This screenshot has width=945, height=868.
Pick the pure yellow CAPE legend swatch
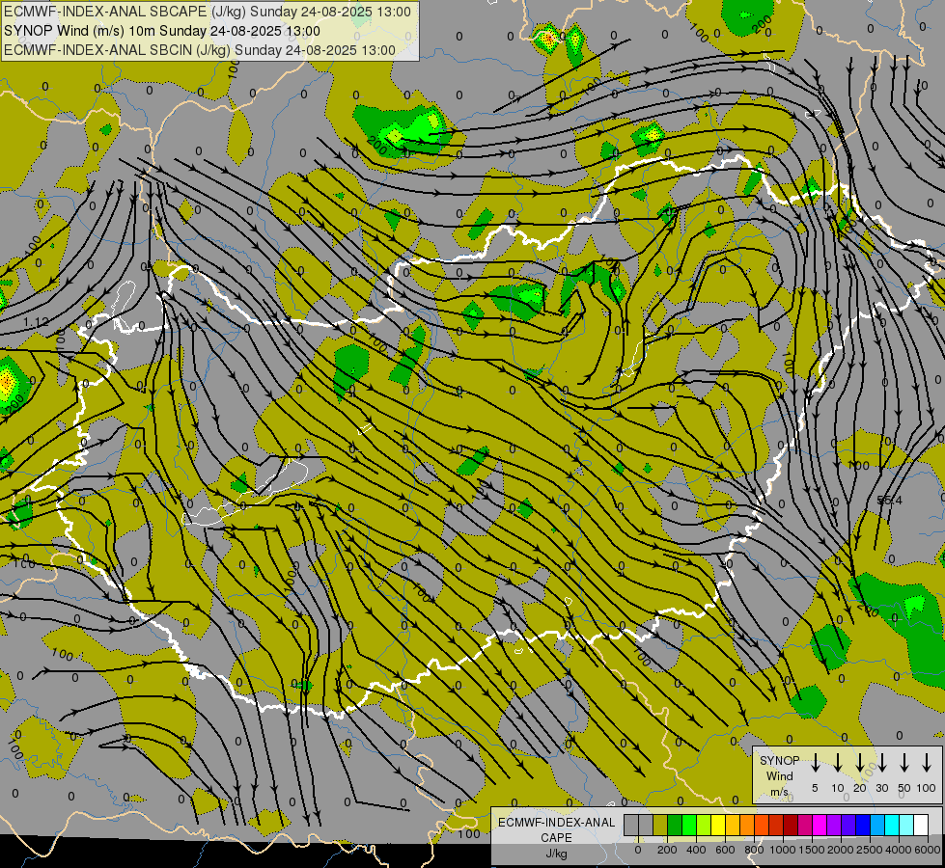[718, 825]
